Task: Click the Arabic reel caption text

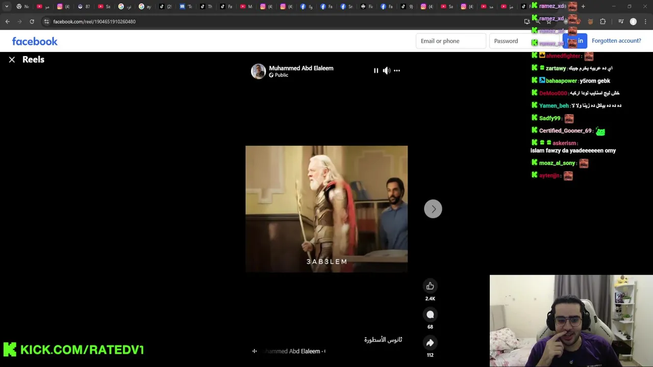Action: click(x=383, y=339)
